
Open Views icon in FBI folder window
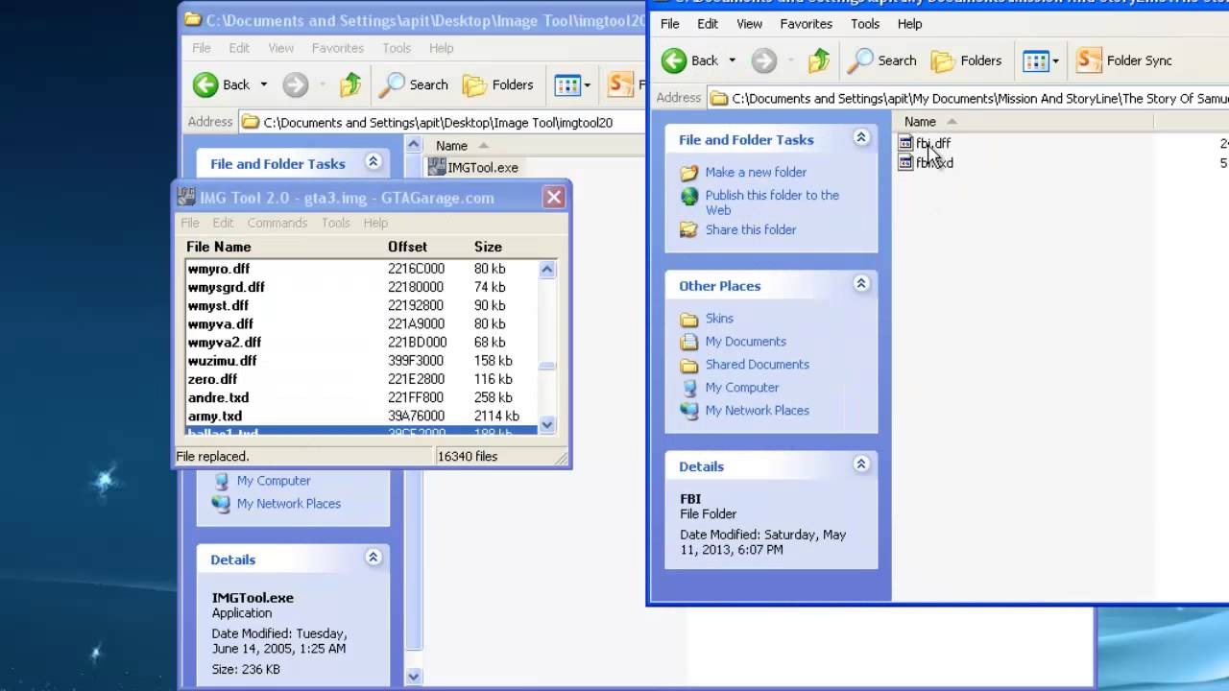click(x=1036, y=60)
